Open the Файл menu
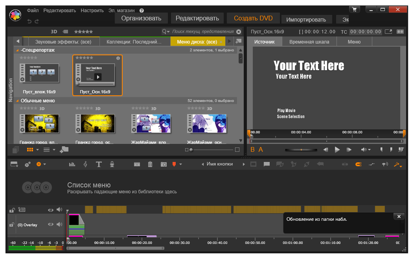 point(33,11)
